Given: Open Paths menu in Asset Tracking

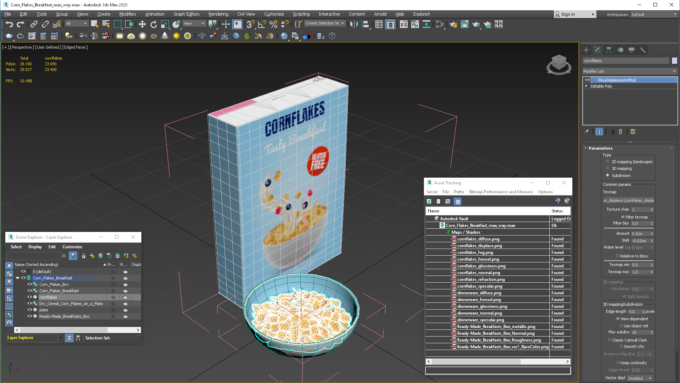Looking at the screenshot, I should (459, 192).
